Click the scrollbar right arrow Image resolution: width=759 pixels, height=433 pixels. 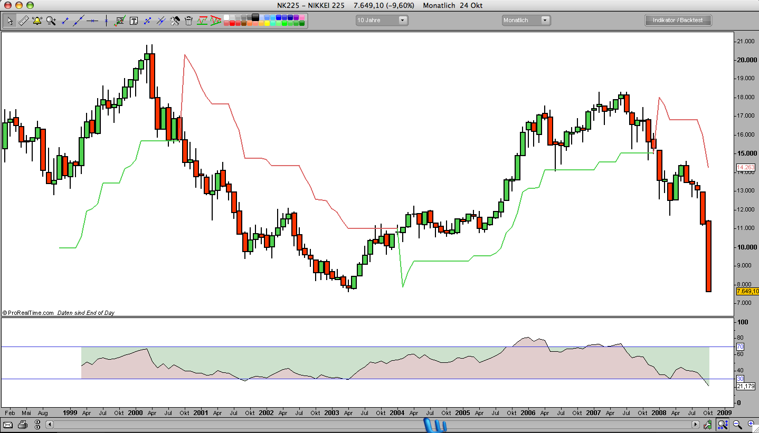point(696,425)
